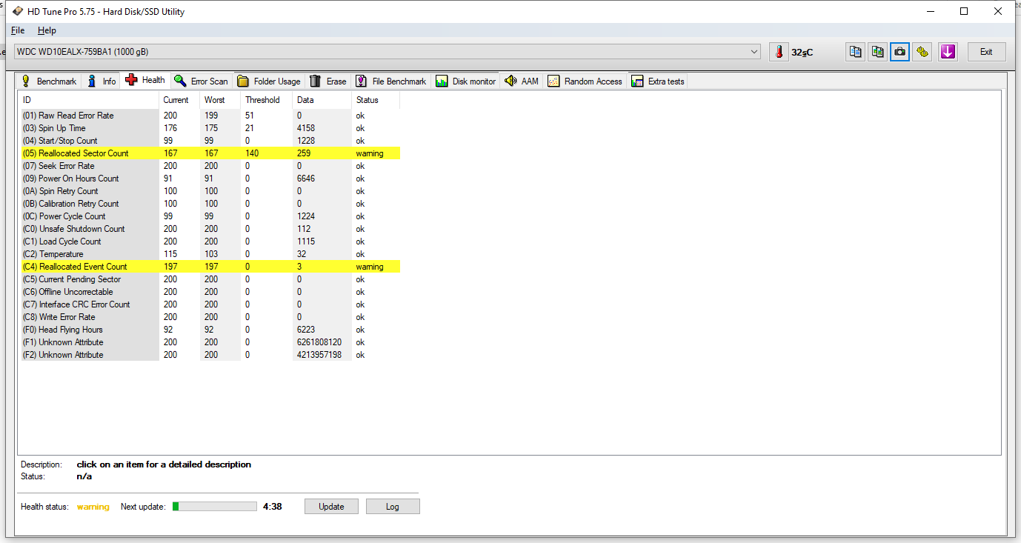Screen dimensions: 1021x543
Task: Click the ID column header
Action: click(x=88, y=100)
